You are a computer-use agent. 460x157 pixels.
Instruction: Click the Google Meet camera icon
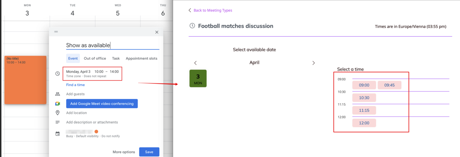[x=58, y=104]
